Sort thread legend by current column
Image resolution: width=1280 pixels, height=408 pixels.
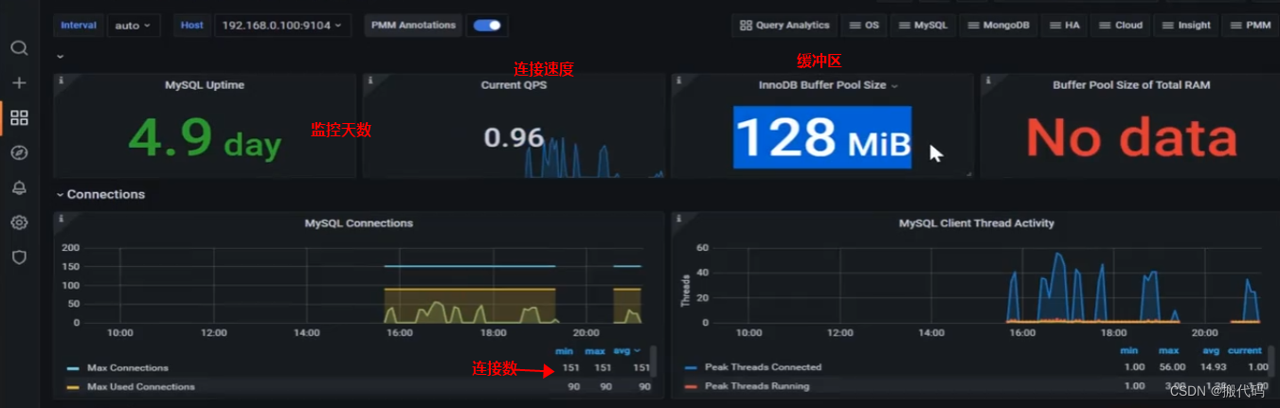(1245, 351)
